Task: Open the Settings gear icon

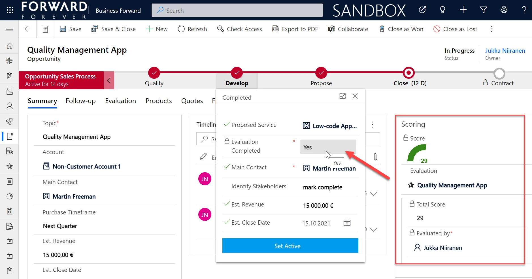Action: click(504, 10)
